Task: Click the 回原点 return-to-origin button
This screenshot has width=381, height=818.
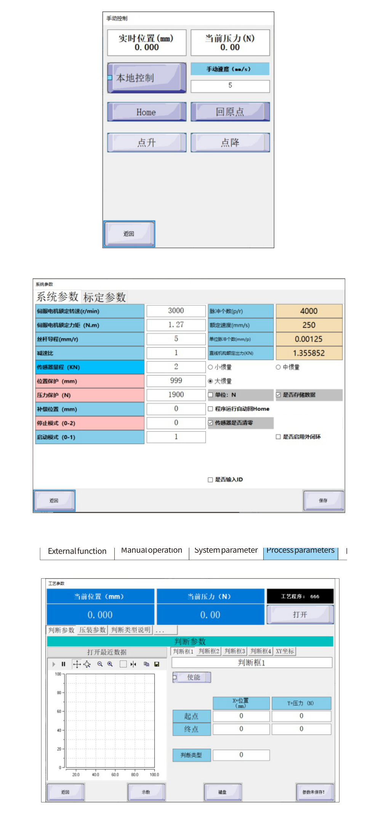Action: click(230, 112)
